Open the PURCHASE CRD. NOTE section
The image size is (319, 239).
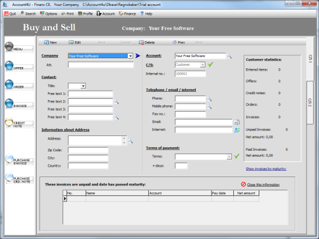(19, 179)
